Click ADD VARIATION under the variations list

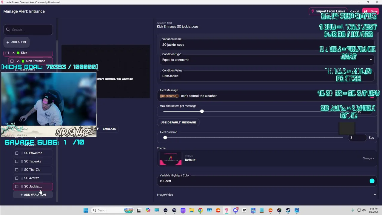coord(33,195)
